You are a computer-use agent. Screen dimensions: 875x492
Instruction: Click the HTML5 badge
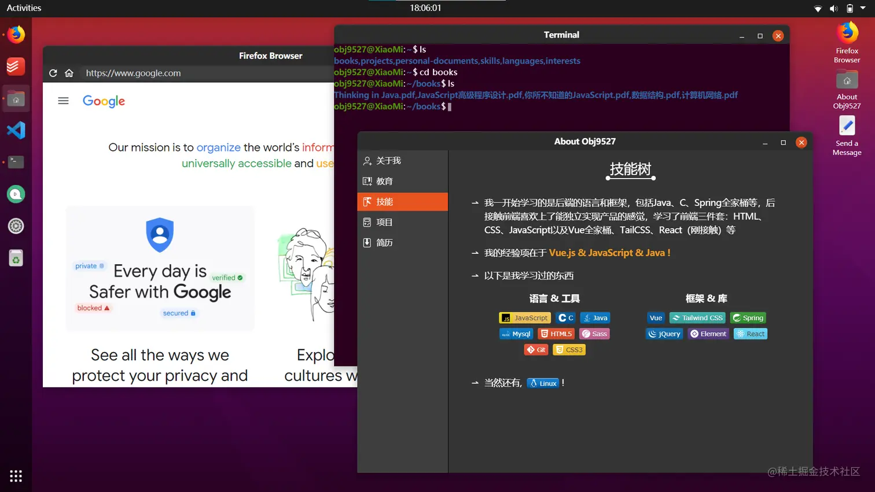[556, 334]
